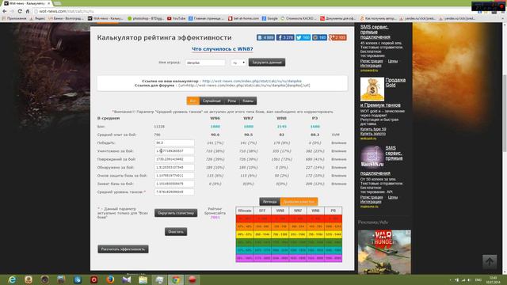Screen dimensions: 507x285
Task: Click the player name input field
Action: click(x=205, y=63)
